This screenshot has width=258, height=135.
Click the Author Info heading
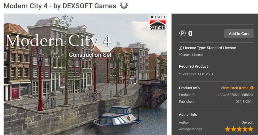point(188,115)
